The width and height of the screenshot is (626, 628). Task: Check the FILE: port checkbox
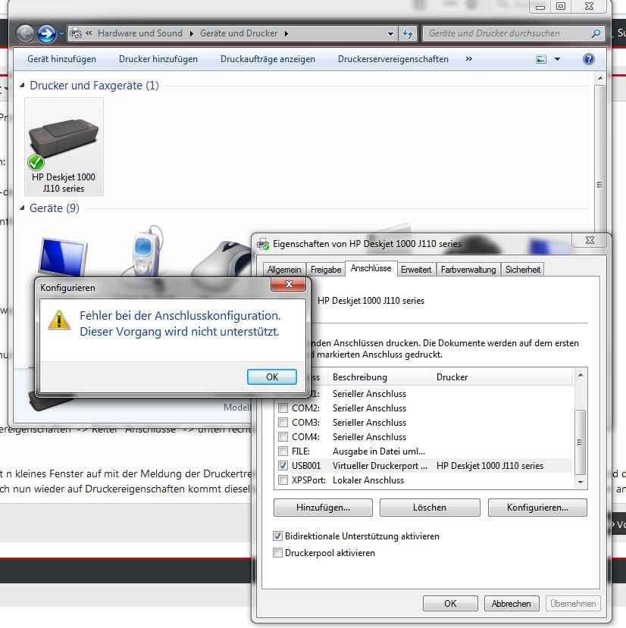[x=283, y=451]
